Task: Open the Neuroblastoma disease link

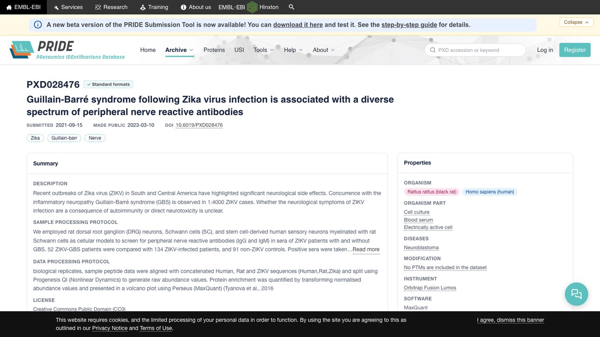Action: coord(421,247)
